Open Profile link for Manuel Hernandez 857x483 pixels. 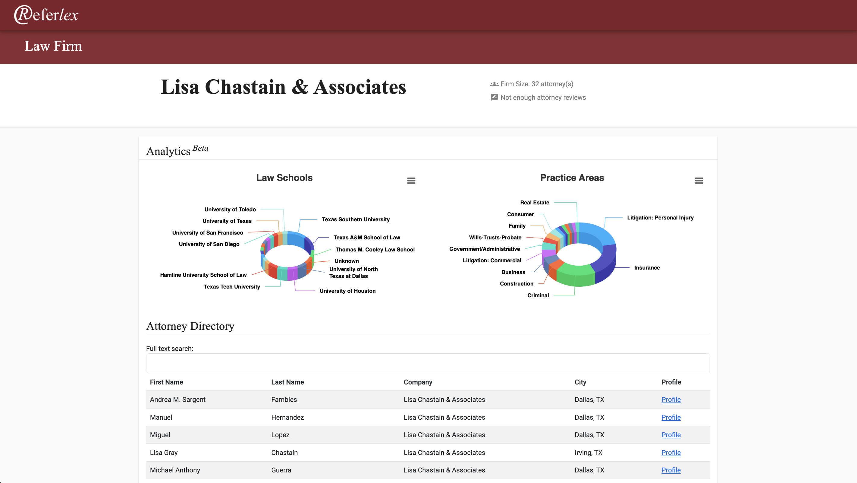[x=671, y=417]
